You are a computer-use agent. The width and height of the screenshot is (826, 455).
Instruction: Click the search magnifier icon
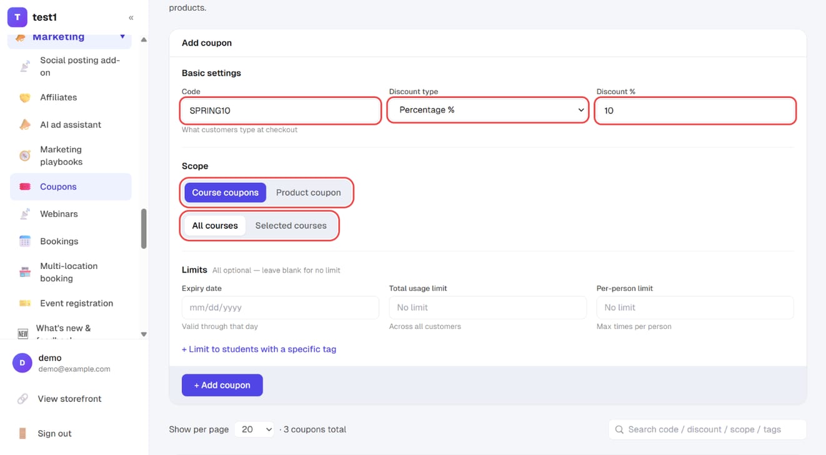click(619, 429)
